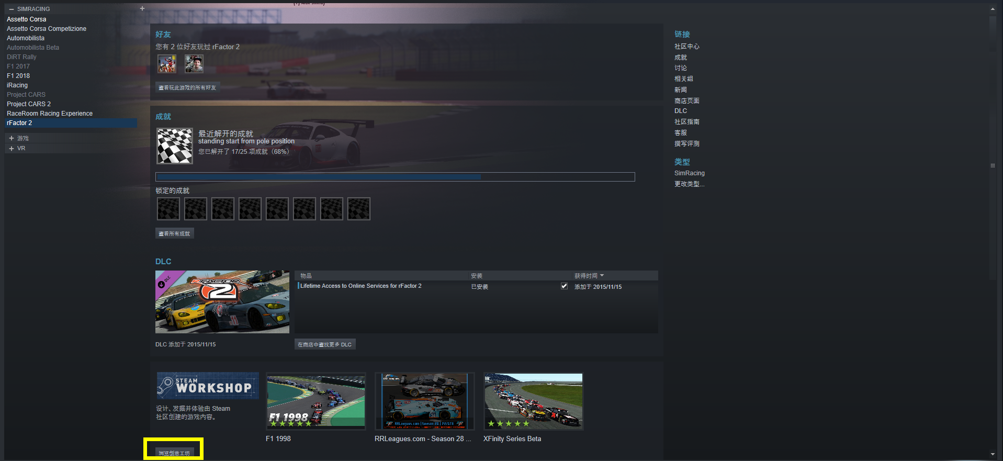Open the 社区指南 link
This screenshot has width=1003, height=461.
(x=687, y=122)
